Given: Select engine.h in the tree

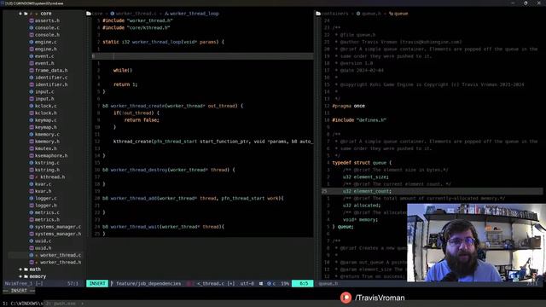Looking at the screenshot, I should tap(45, 49).
